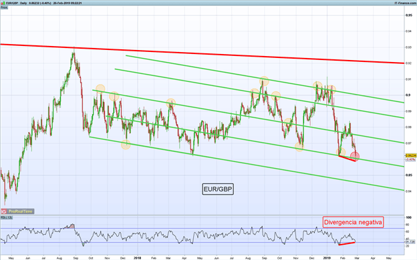Click the yellow circle at the November 2018 low
The image size is (417, 260).
point(299,147)
